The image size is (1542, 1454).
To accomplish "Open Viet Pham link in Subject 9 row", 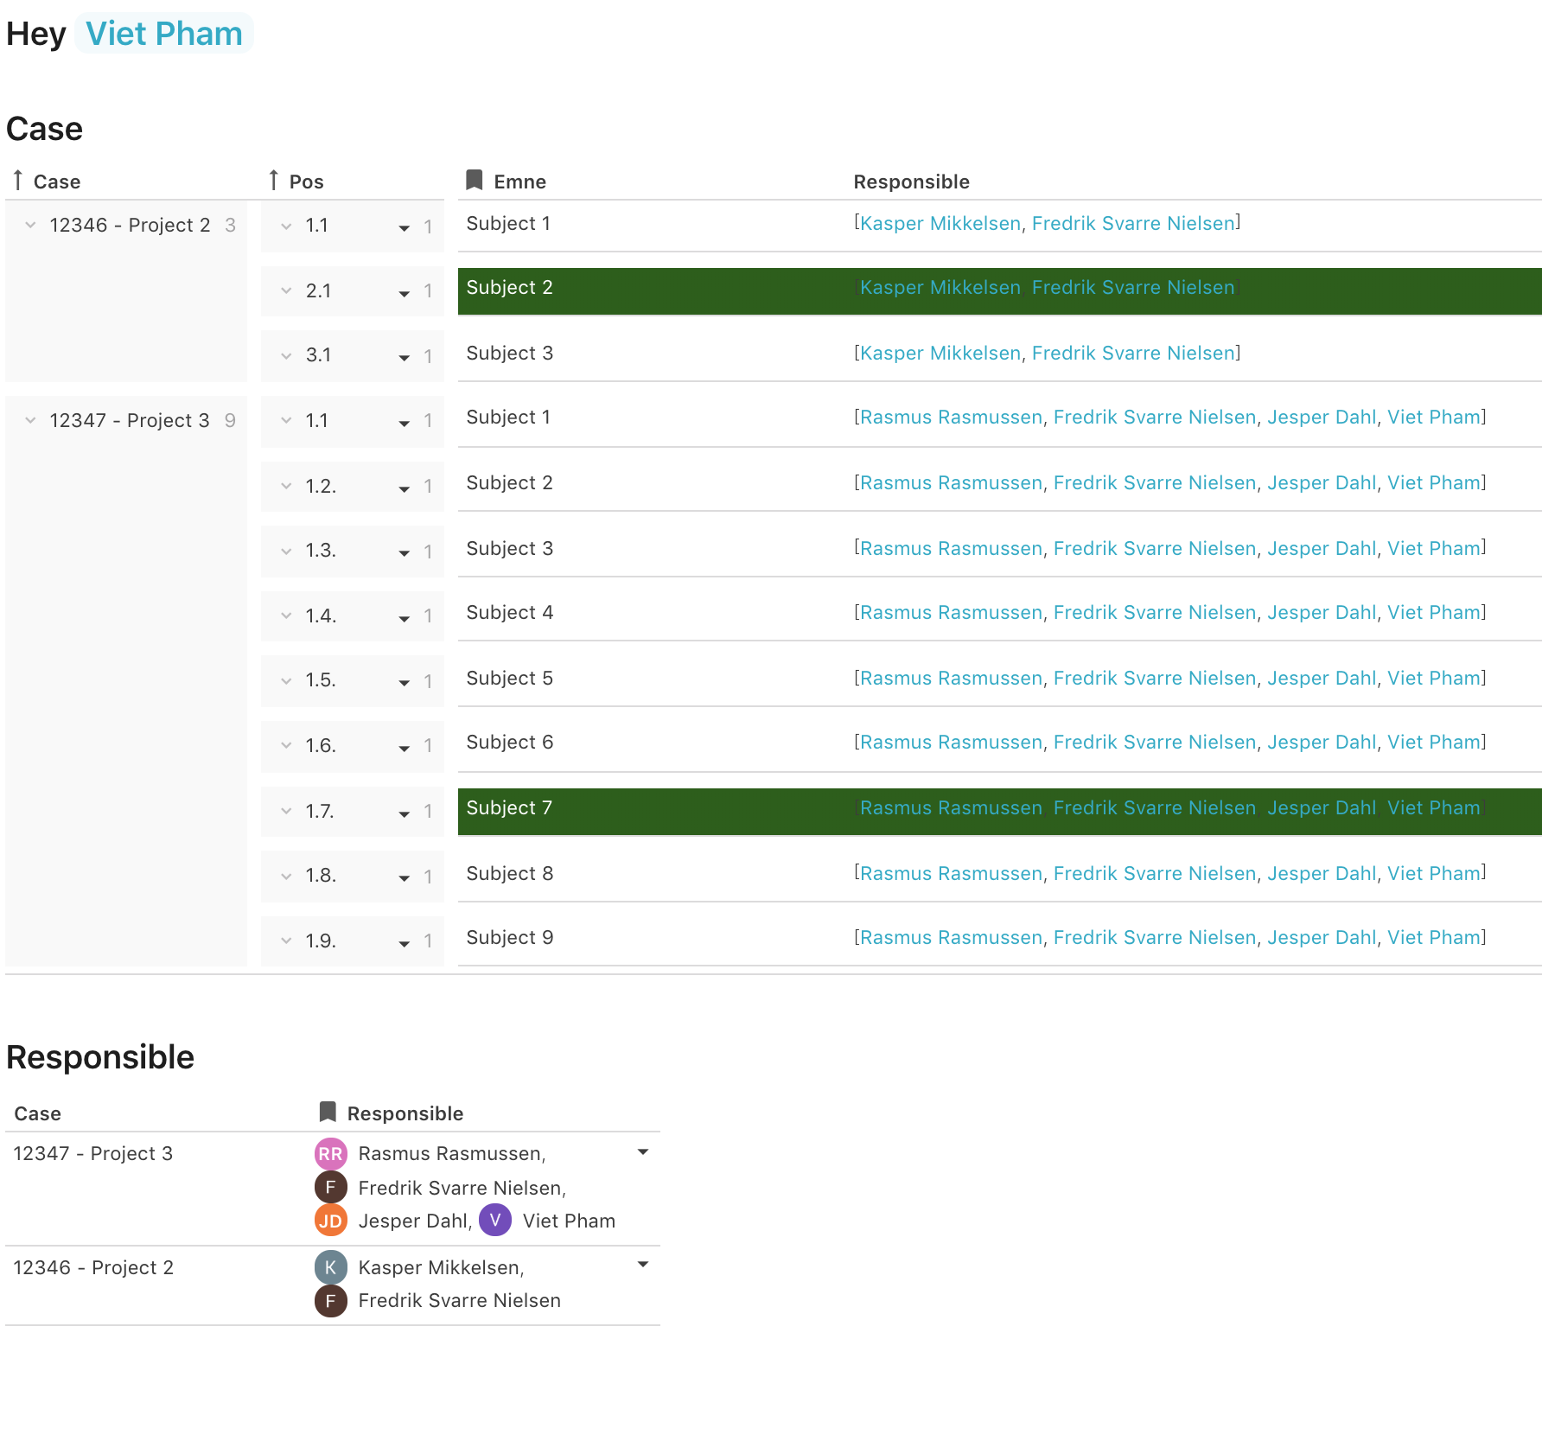I will [1434, 937].
